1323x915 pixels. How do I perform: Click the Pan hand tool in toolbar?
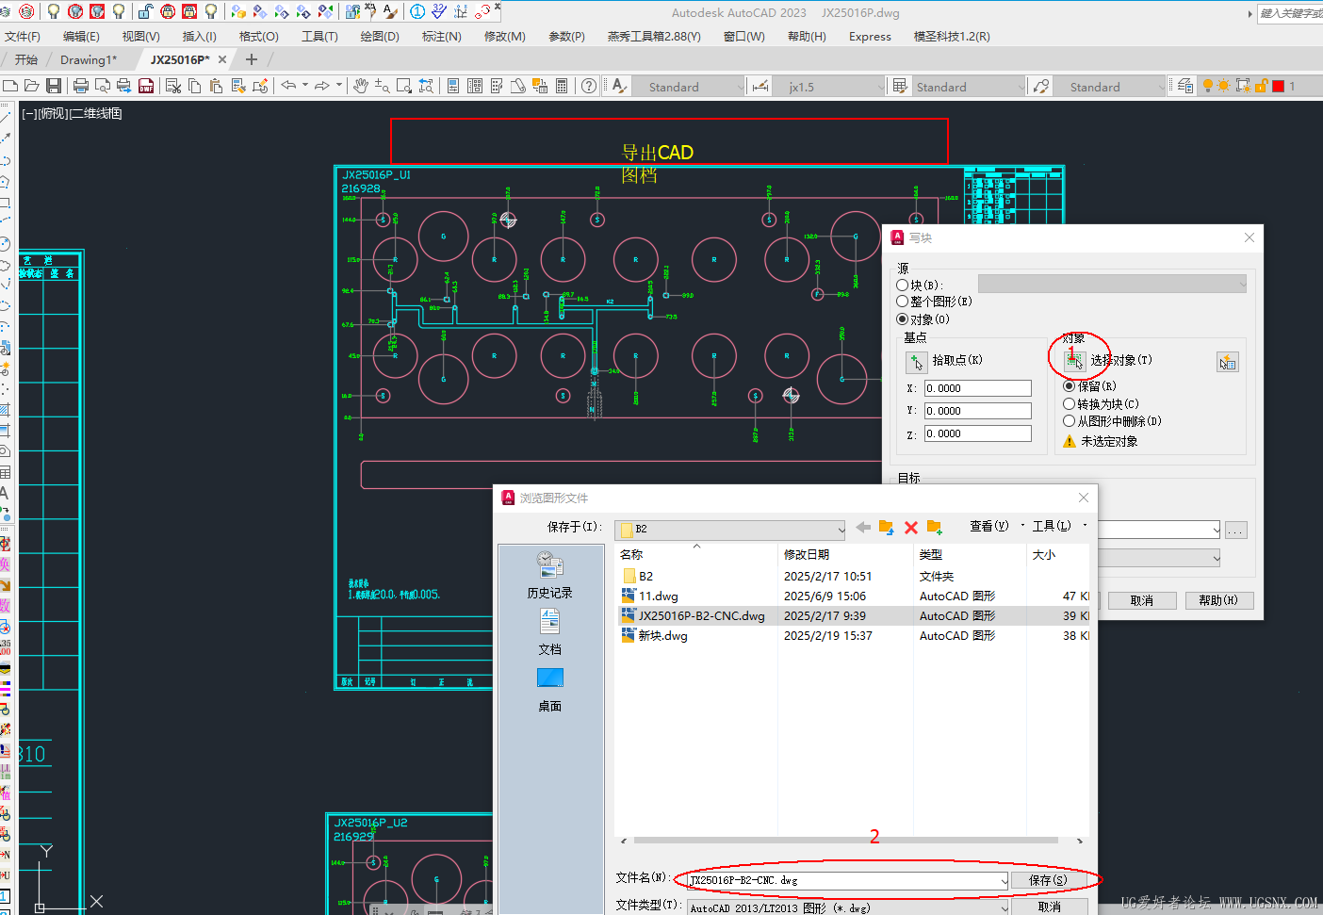click(361, 86)
